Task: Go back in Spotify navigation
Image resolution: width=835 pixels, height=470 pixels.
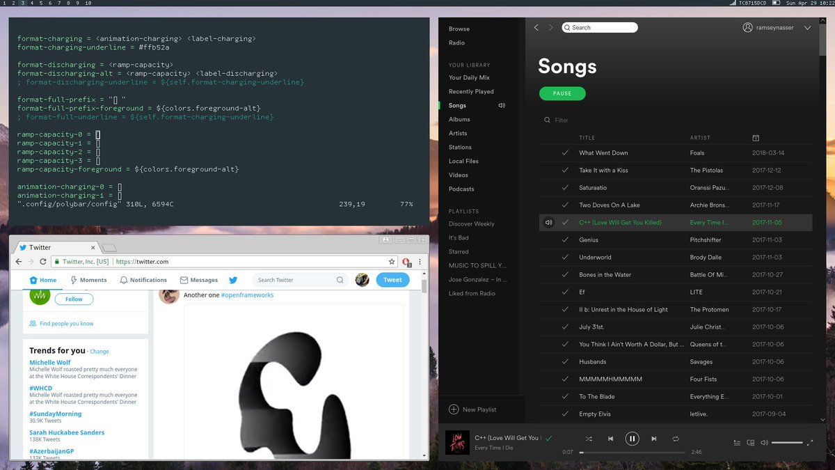Action: click(x=536, y=28)
